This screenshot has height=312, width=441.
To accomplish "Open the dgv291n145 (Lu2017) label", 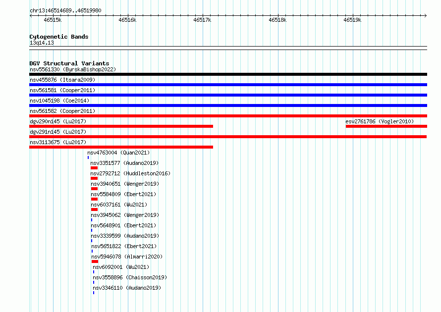I will pyautogui.click(x=58, y=132).
